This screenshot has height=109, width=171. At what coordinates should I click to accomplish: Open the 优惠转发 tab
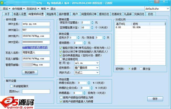[x=117, y=14]
